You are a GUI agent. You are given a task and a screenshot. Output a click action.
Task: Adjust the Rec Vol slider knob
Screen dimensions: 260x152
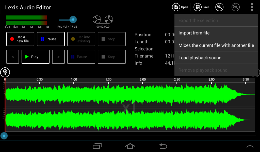point(73,20)
